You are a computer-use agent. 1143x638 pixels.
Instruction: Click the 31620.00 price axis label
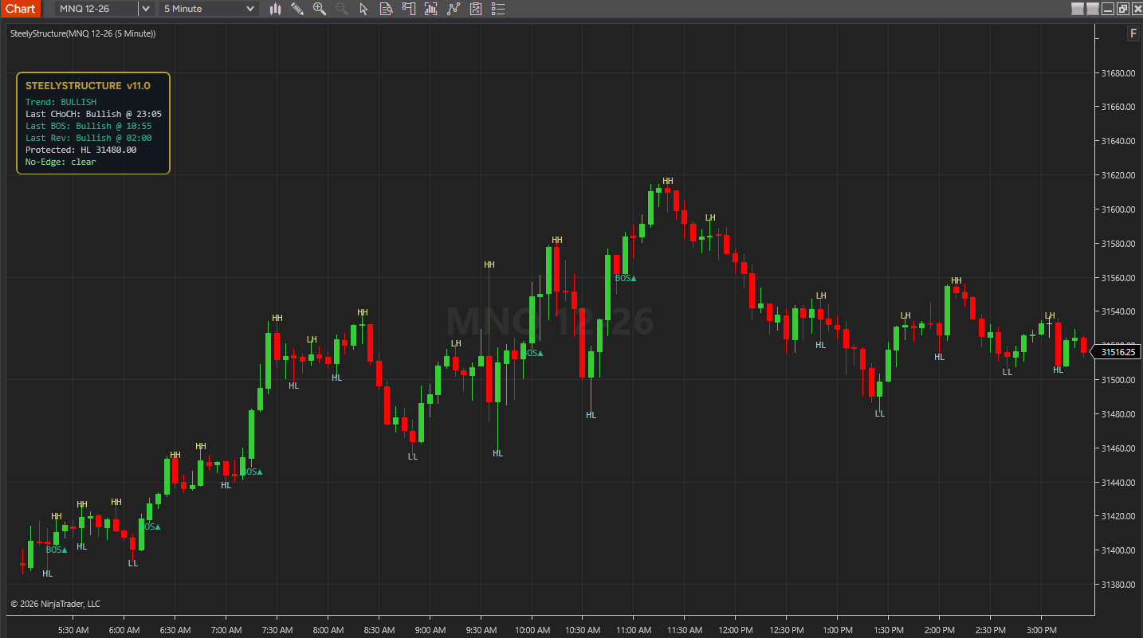pos(1117,175)
